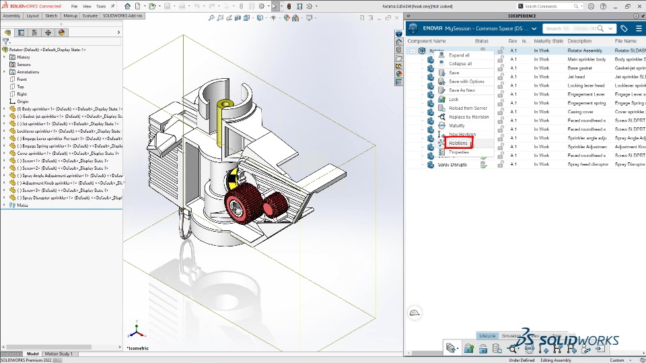Open the Options gear icon in the top toolbar

pos(310,6)
